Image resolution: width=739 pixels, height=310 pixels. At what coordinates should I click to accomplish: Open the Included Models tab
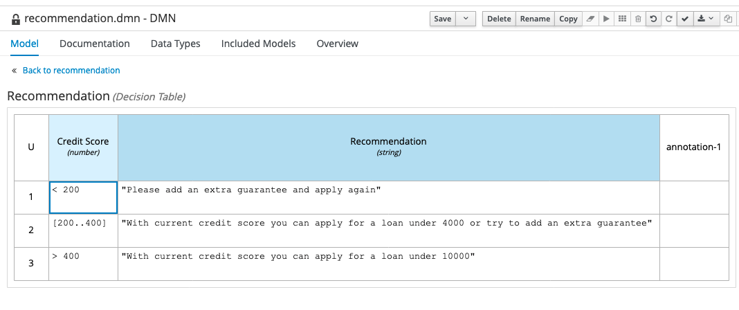pos(258,44)
